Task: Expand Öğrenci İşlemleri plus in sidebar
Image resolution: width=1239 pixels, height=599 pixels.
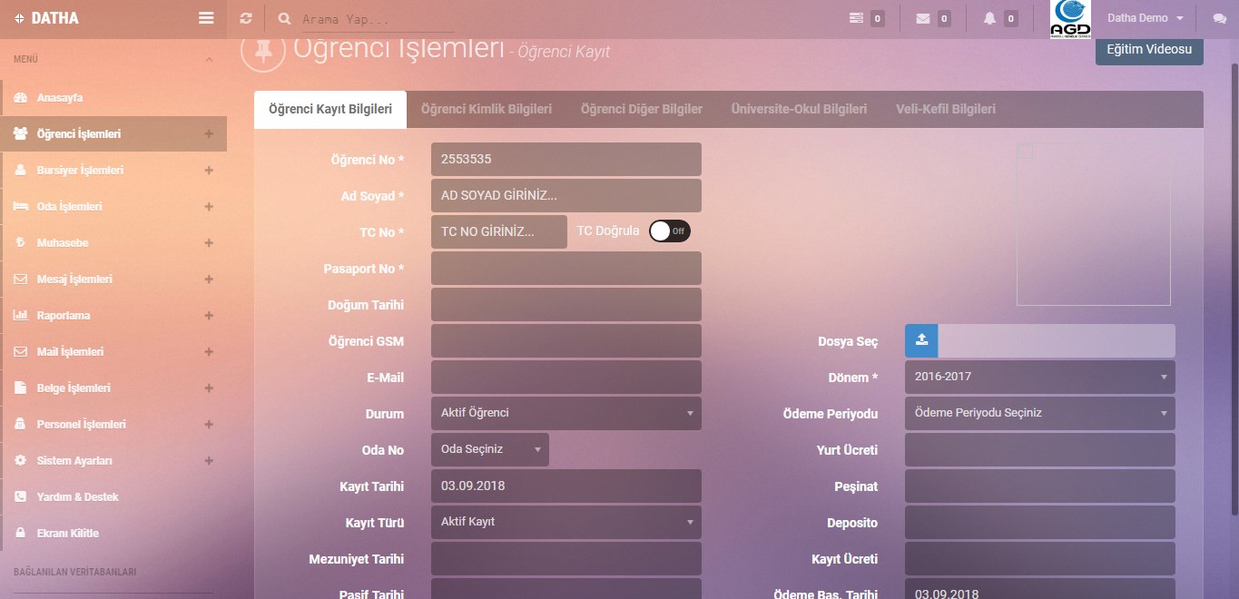Action: [209, 134]
